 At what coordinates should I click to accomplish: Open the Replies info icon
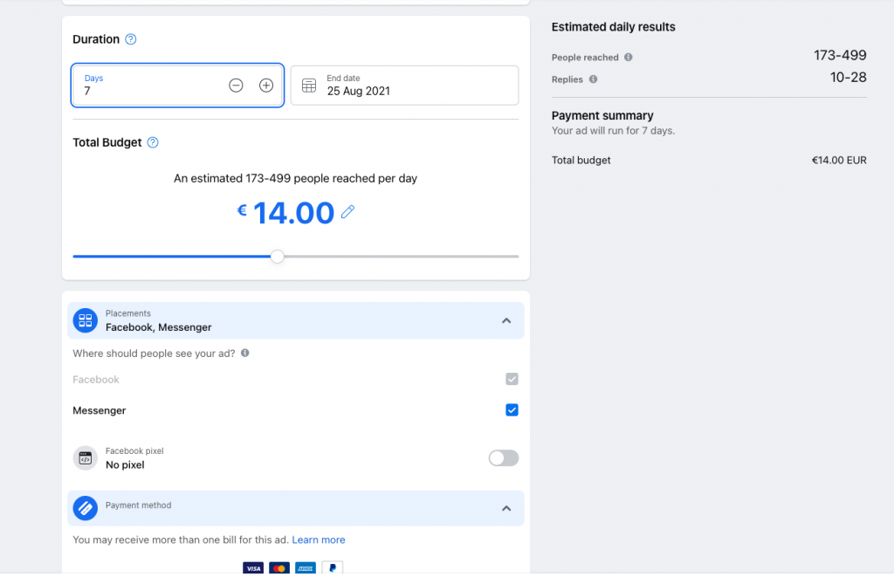coord(594,79)
